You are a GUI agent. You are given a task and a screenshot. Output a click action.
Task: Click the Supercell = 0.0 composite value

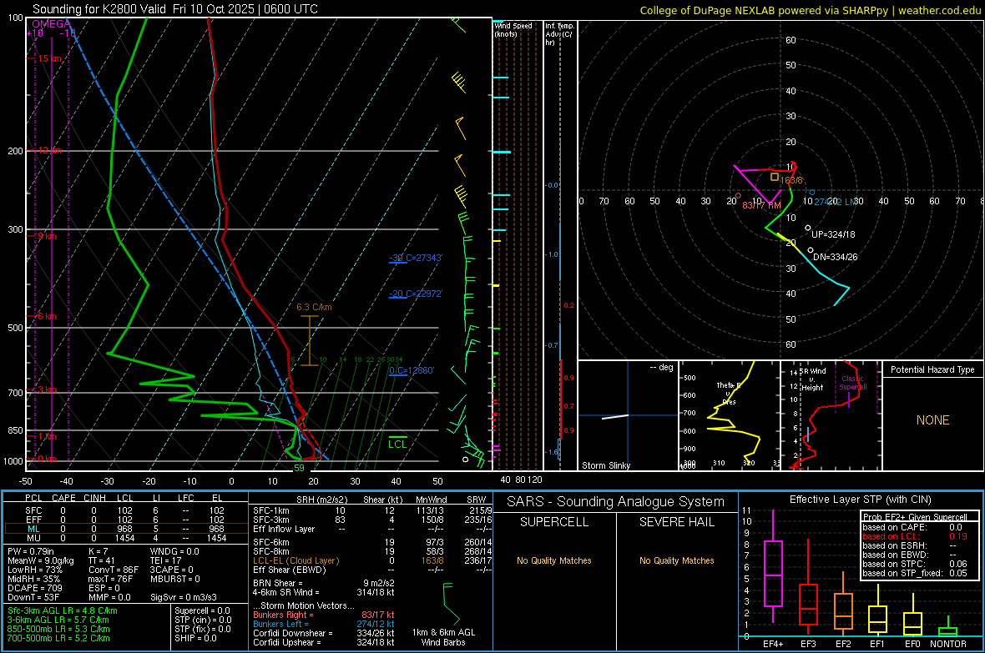(x=202, y=610)
